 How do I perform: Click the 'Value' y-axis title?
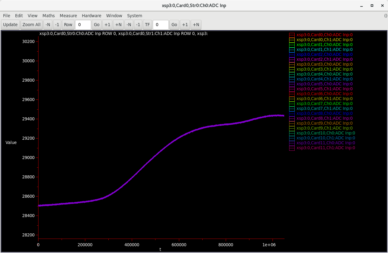[11, 142]
